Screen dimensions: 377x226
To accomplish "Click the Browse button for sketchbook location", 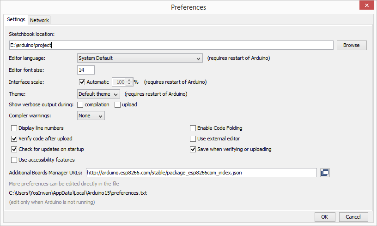I will pyautogui.click(x=351, y=45).
